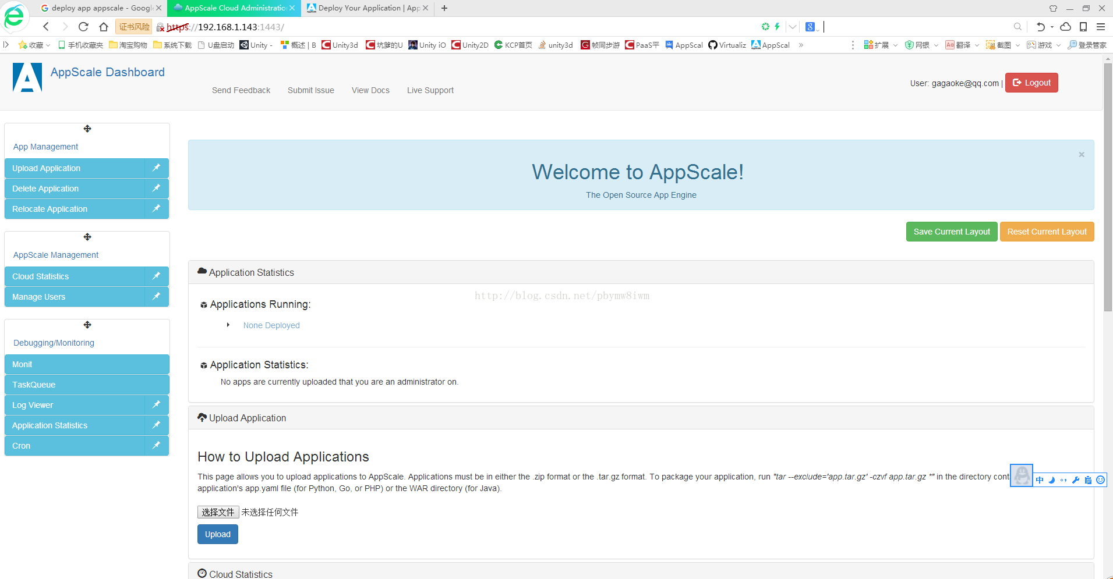Image resolution: width=1113 pixels, height=579 pixels.
Task: Click the browser back arrow
Action: pos(46,27)
